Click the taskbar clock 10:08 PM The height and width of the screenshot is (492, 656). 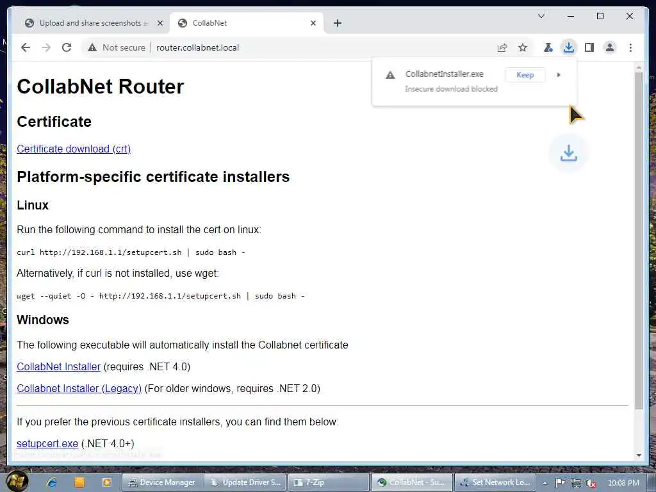(623, 483)
